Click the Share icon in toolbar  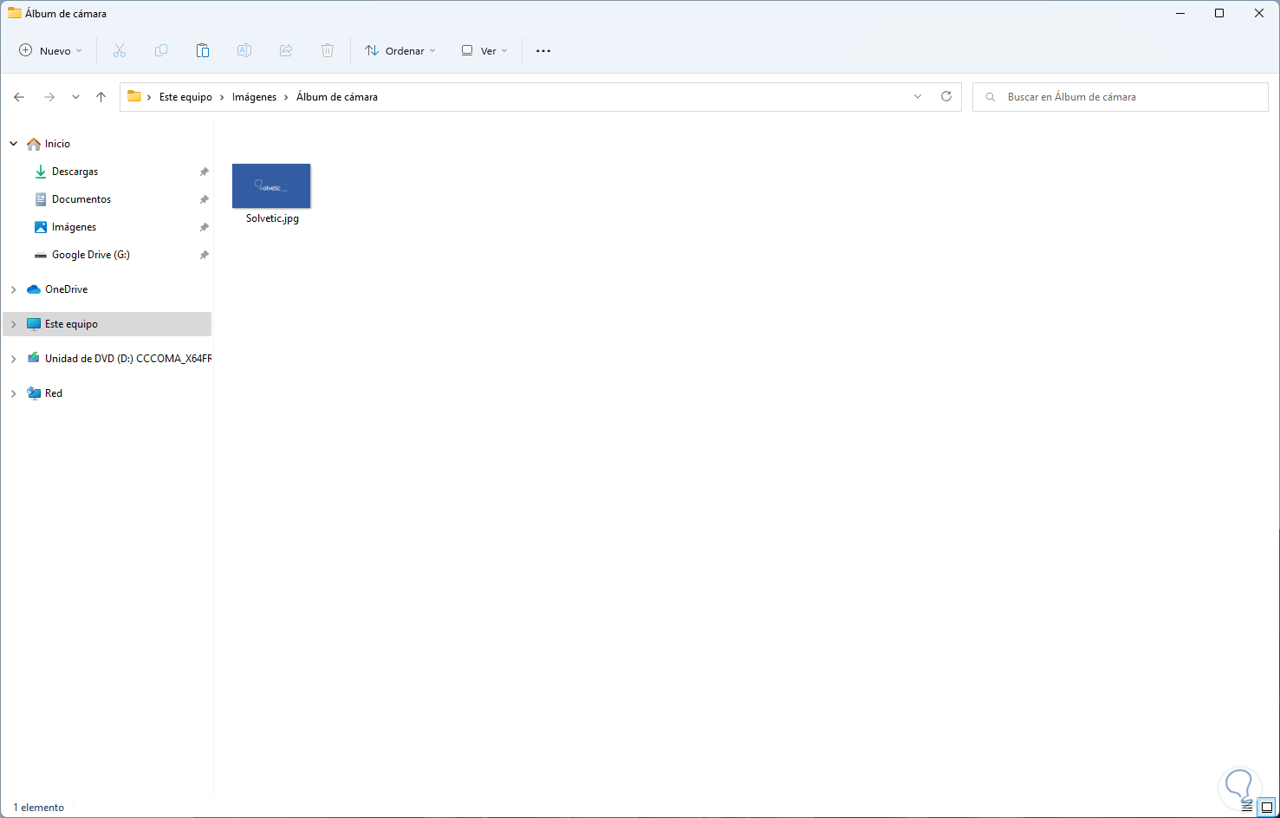click(286, 51)
